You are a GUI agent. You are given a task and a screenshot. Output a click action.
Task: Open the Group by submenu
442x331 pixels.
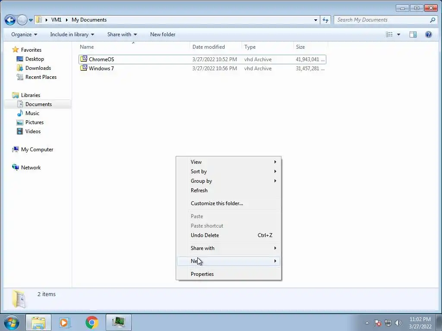coord(229,181)
